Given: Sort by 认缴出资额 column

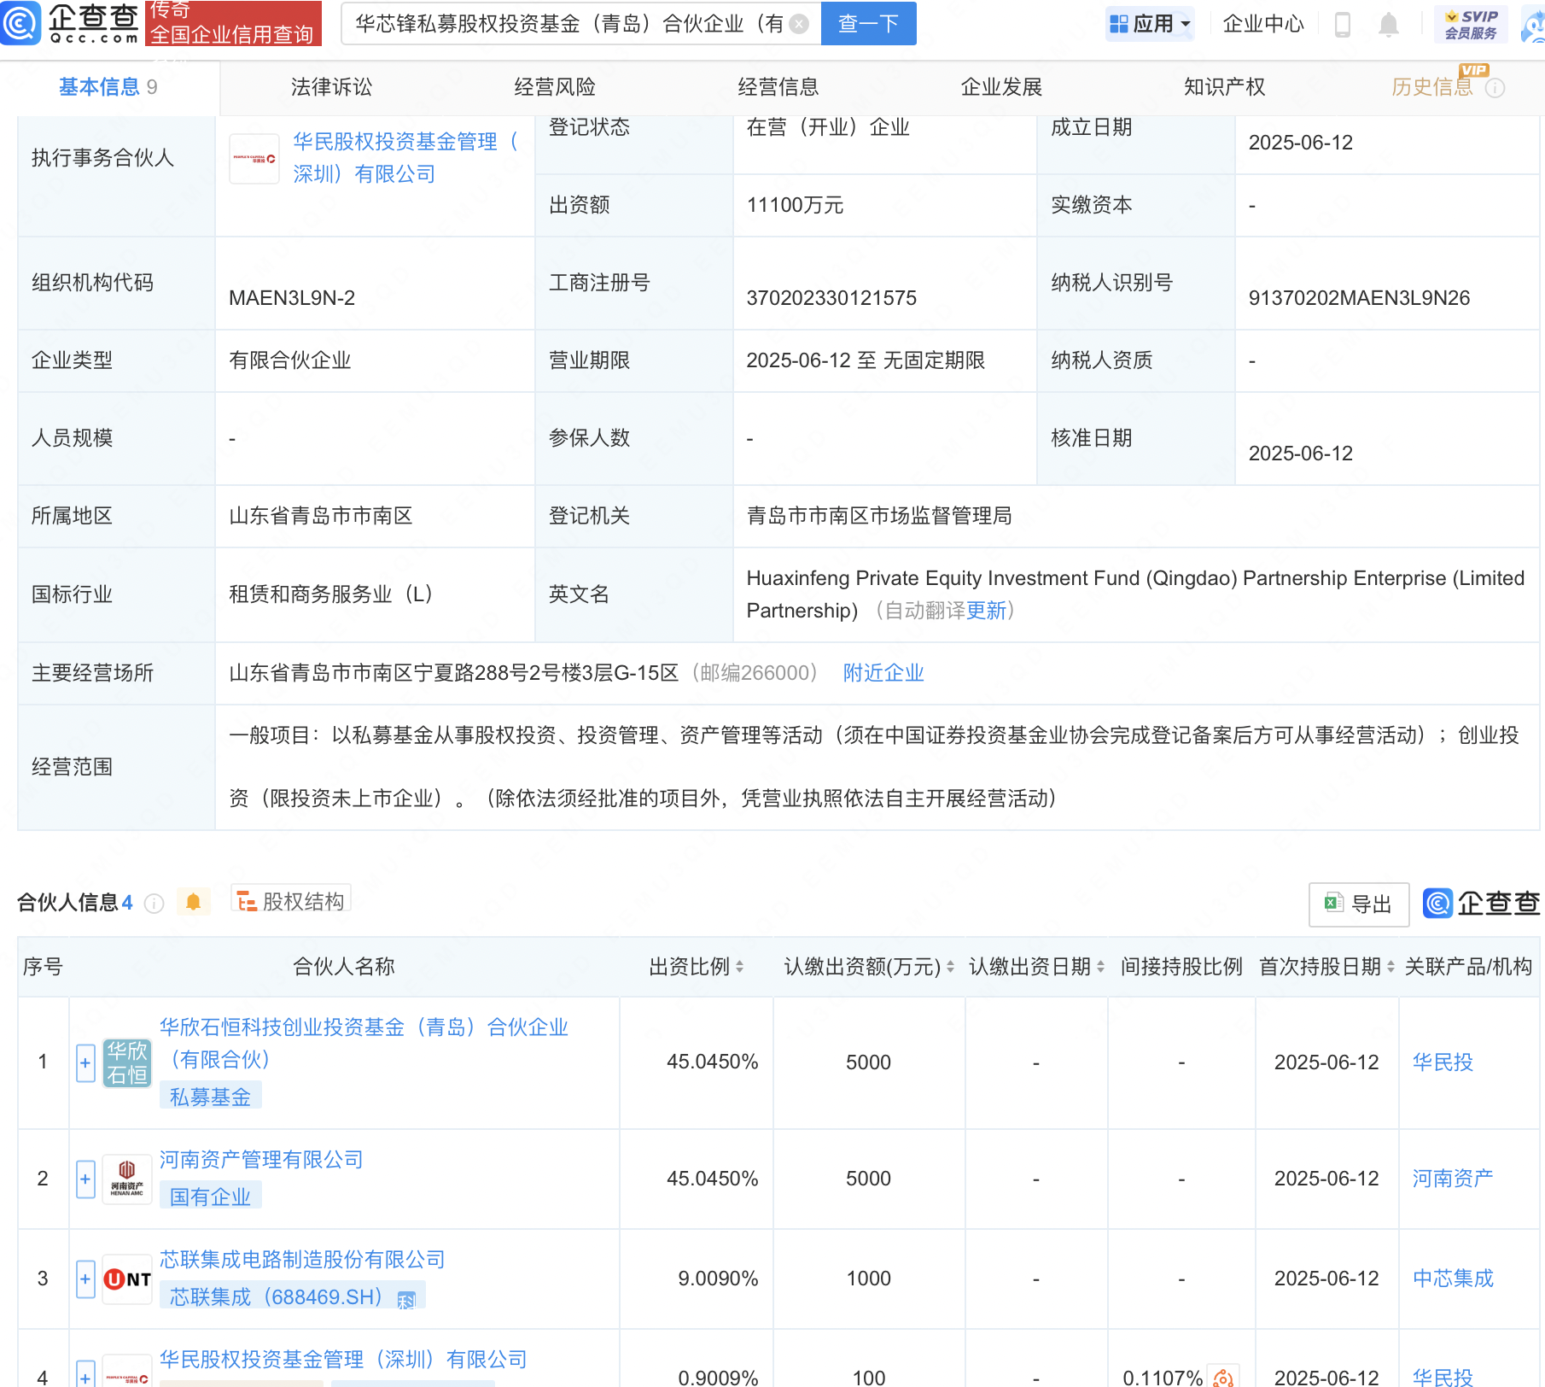Looking at the screenshot, I should coord(950,967).
